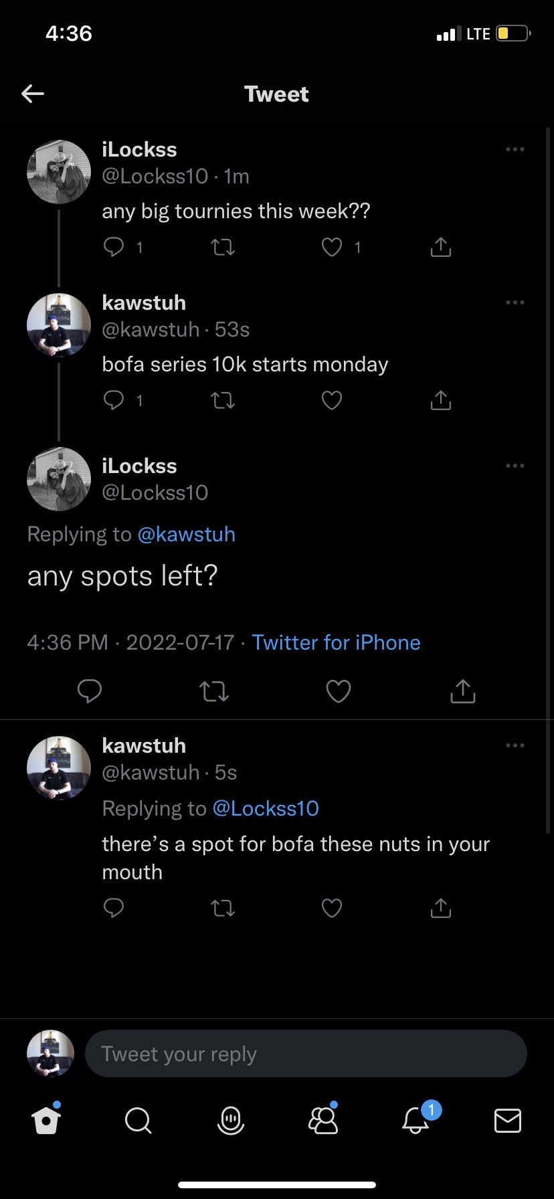Retweet the main "any spots left?" tweet
This screenshot has width=554, height=1199.
click(x=215, y=691)
